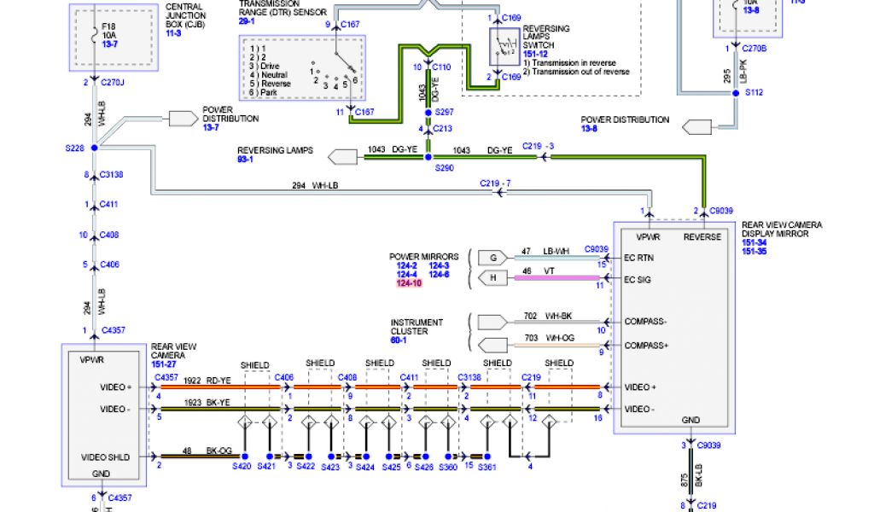
Task: Open the 60-1 Instrument Cluster reference
Action: (399, 340)
